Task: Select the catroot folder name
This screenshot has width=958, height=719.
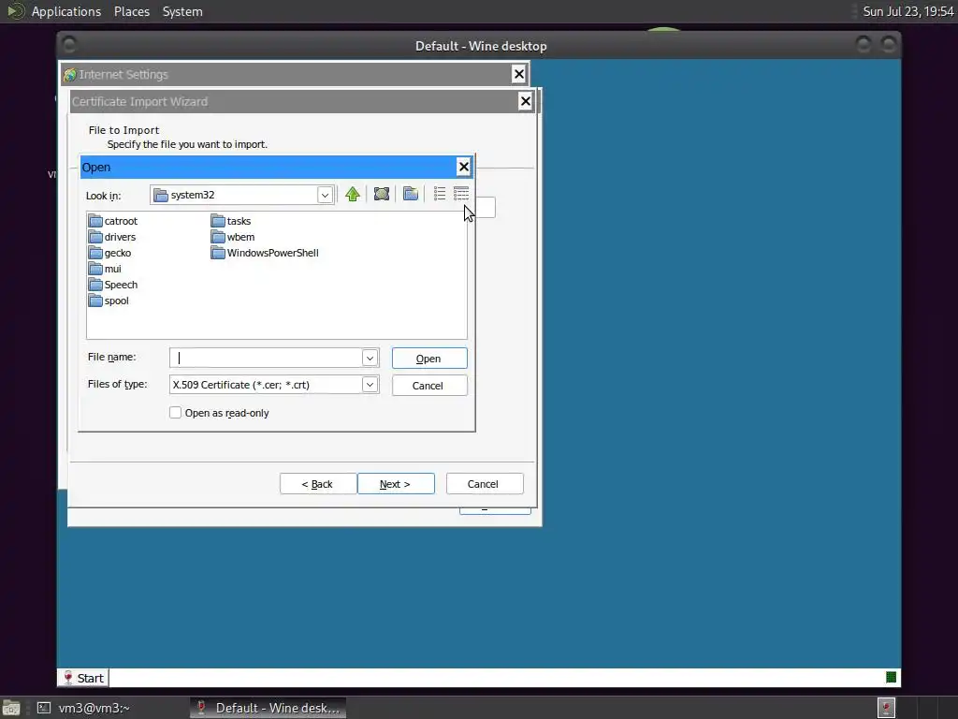Action: (x=121, y=221)
